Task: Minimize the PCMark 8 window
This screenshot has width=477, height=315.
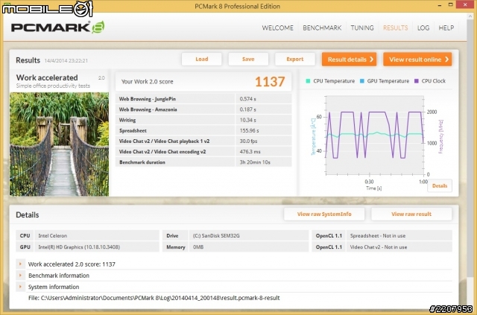Action: click(x=440, y=5)
